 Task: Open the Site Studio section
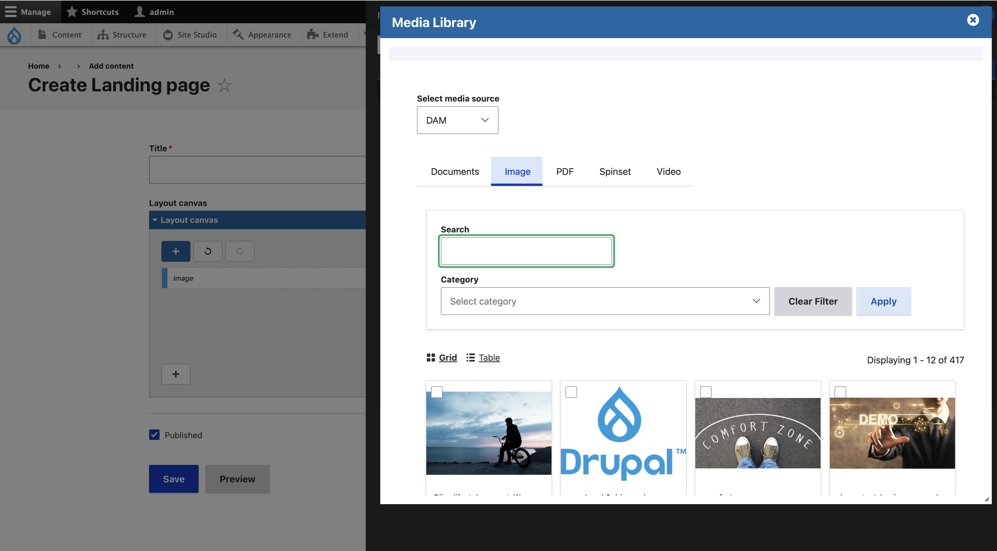click(x=190, y=35)
